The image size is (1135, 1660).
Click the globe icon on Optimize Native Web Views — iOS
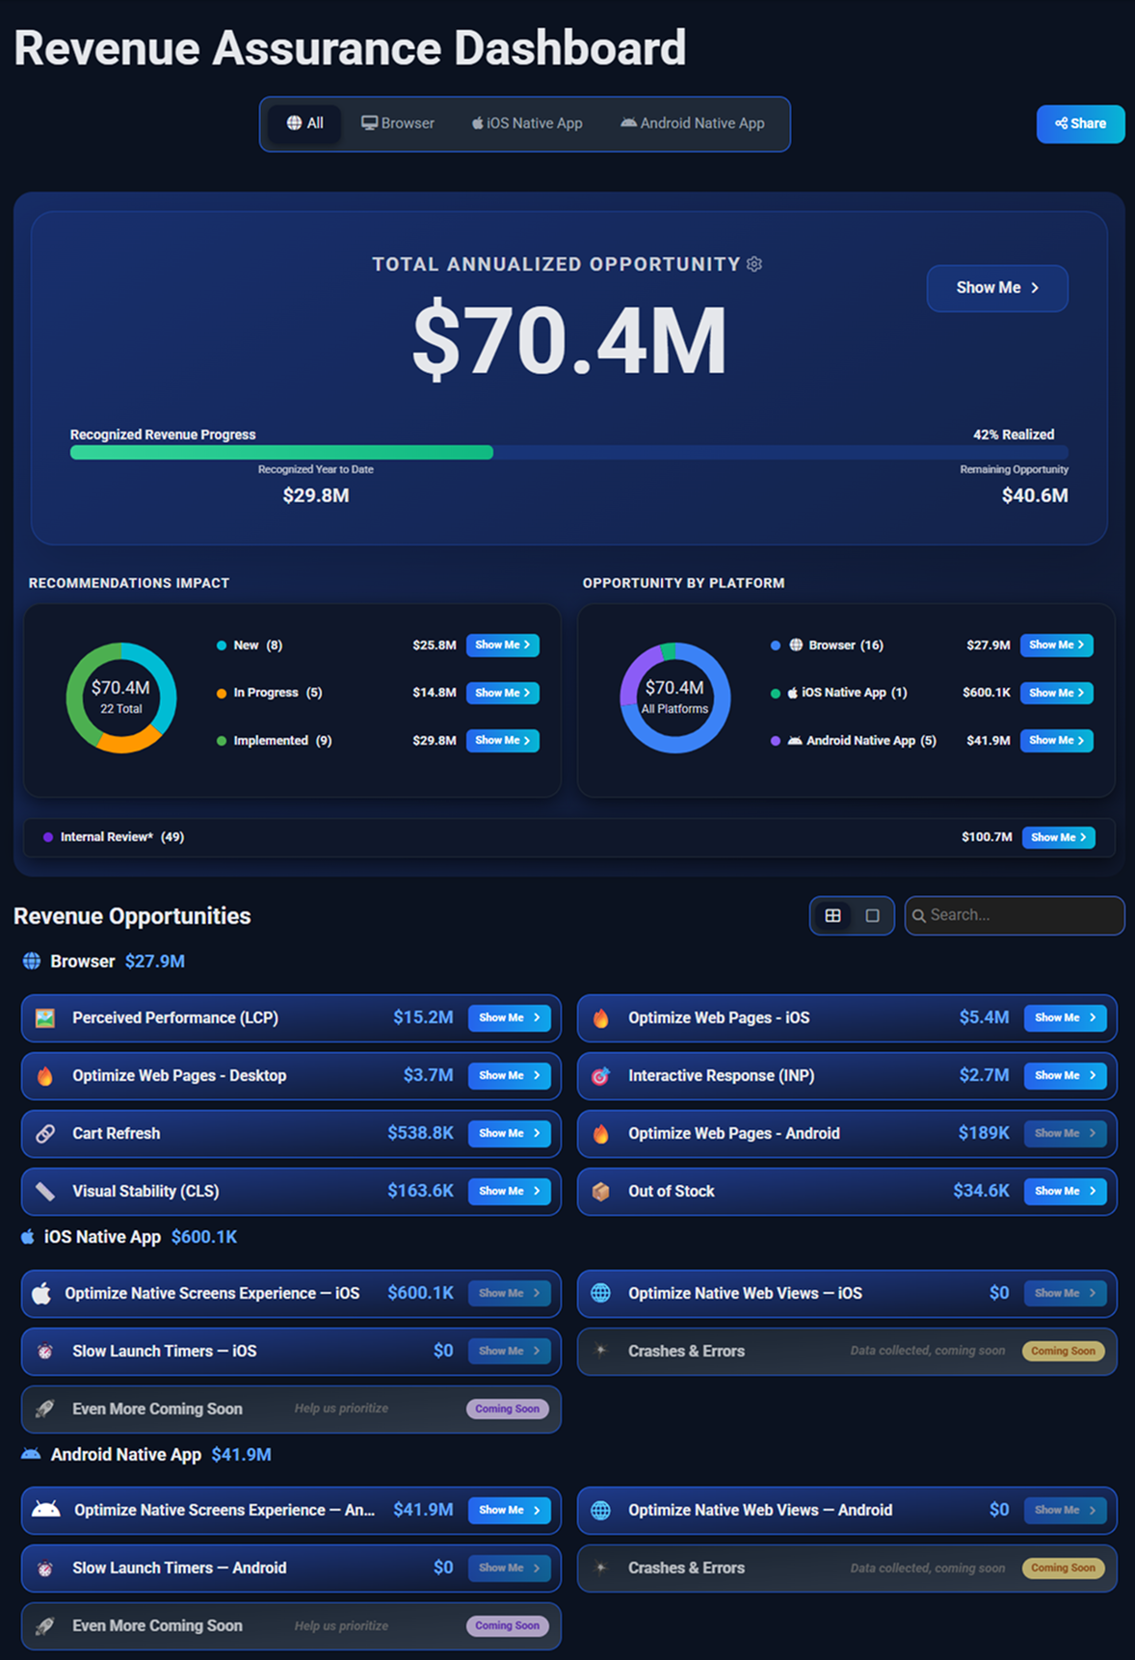(600, 1293)
